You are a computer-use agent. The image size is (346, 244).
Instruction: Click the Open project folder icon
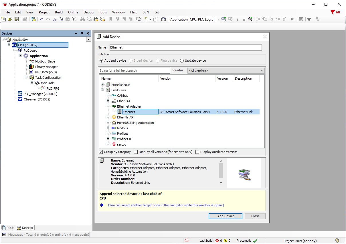(10, 19)
